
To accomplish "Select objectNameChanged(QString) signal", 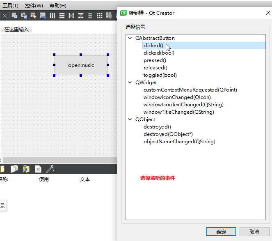I will click(179, 142).
